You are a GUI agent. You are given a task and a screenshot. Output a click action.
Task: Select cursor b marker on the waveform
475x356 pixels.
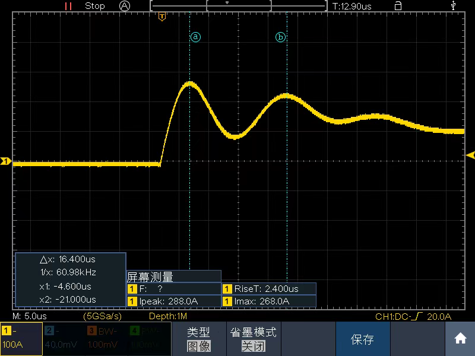pos(280,37)
